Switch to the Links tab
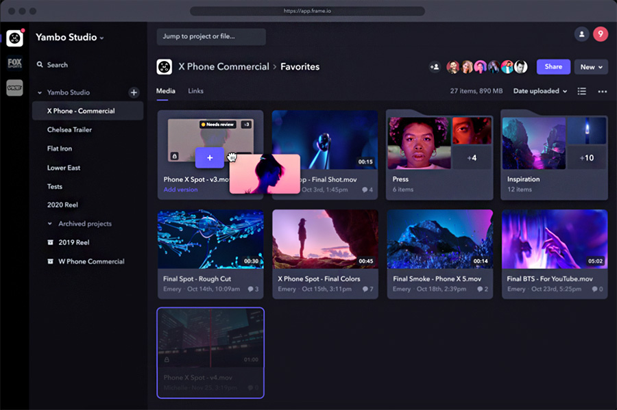Viewport: 617px width, 410px height. tap(195, 91)
